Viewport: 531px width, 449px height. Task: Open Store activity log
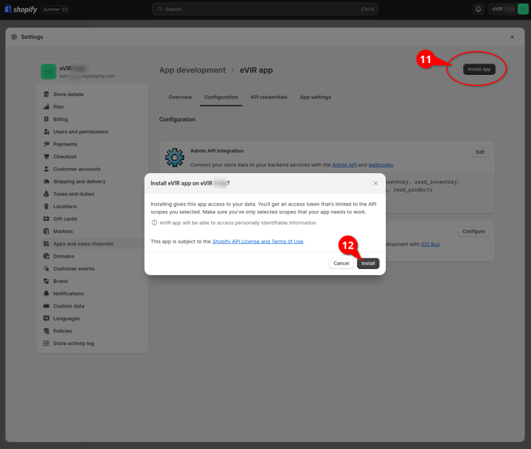(x=92, y=344)
